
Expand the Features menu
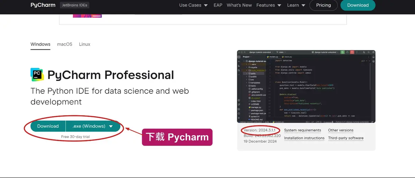click(268, 5)
